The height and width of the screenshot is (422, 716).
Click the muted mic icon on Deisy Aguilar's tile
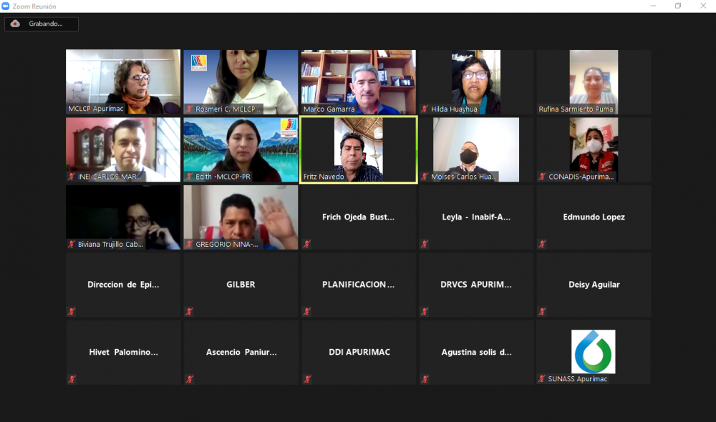pyautogui.click(x=542, y=312)
